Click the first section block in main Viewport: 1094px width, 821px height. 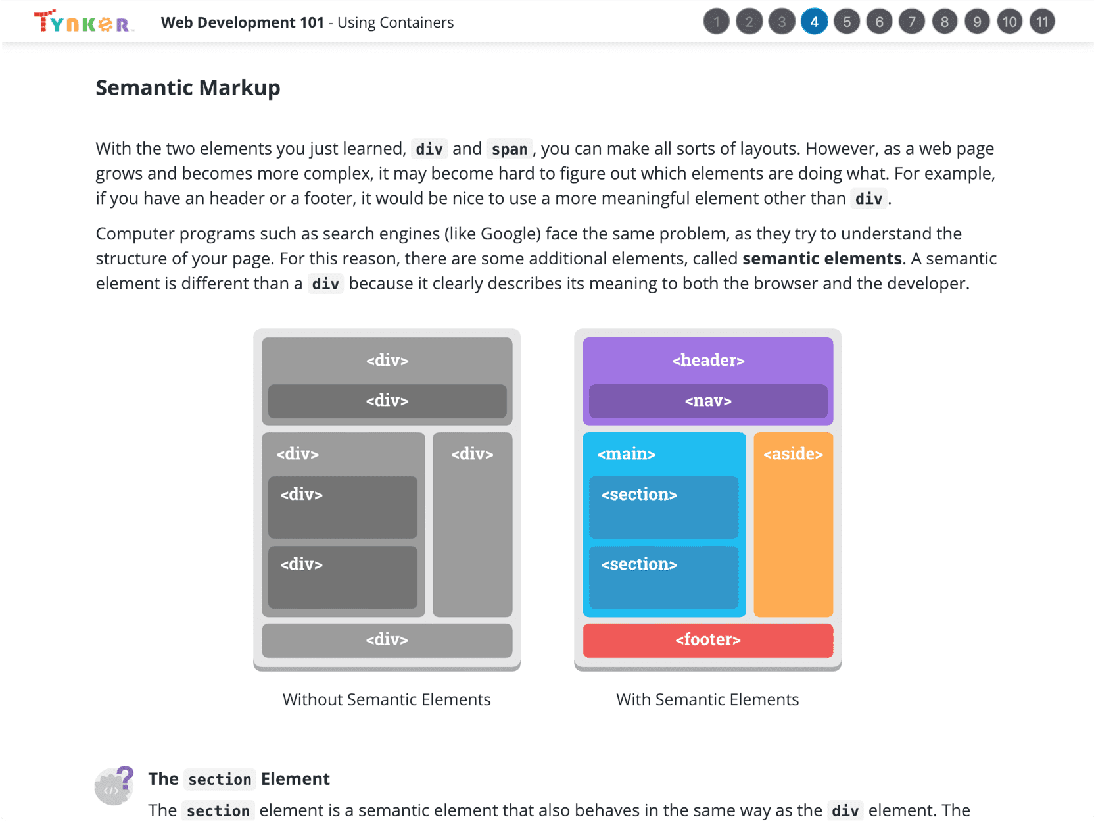(664, 507)
